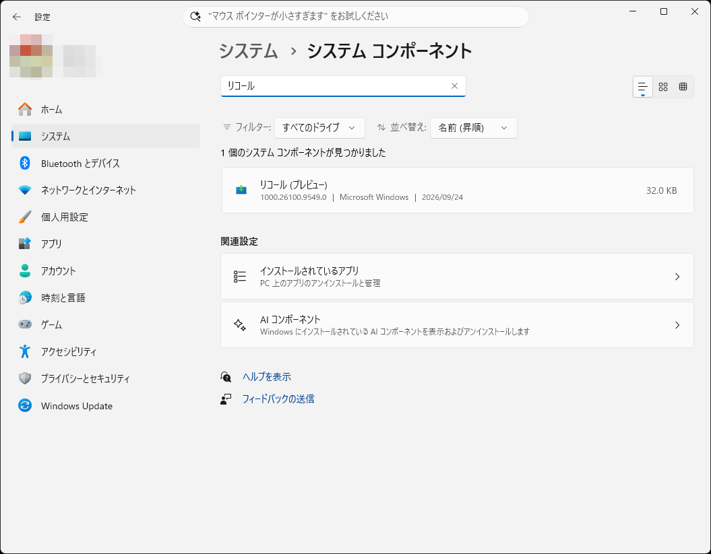Open アプリ settings label in sidebar
The image size is (711, 554).
pos(51,244)
